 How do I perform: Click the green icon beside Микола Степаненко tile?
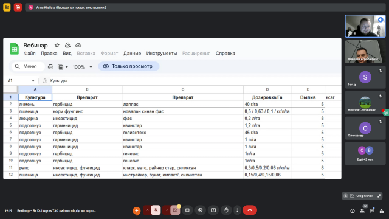coord(386,113)
